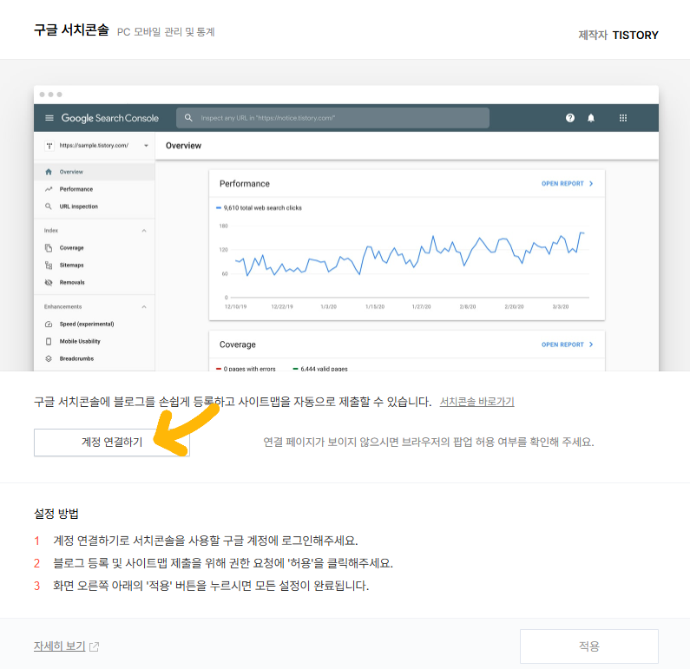
Task: Click the Google Search Console logo text
Action: click(109, 118)
